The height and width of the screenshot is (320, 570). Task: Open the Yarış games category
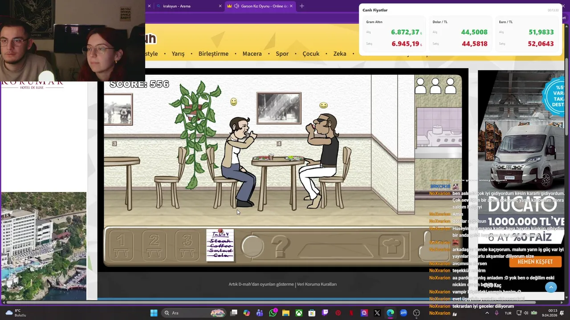178,54
